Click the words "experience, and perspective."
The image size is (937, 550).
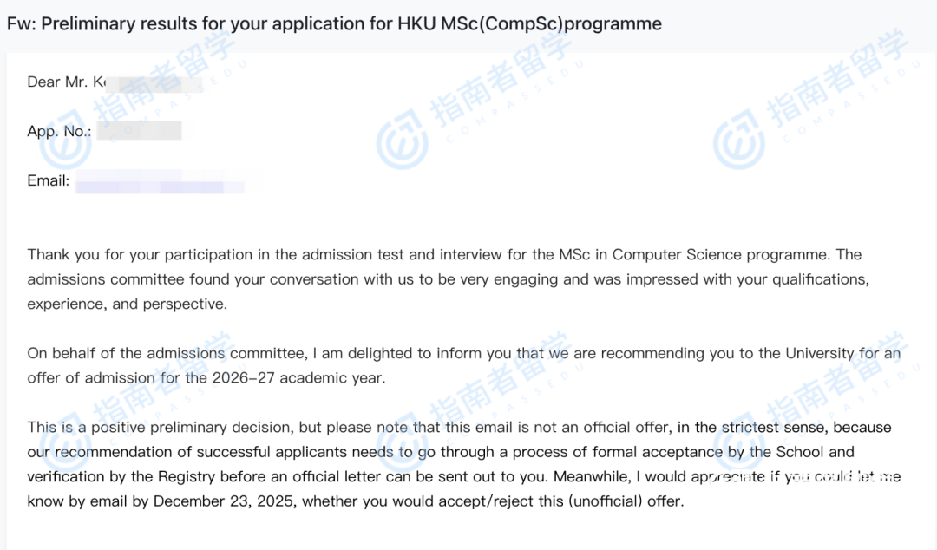(x=127, y=304)
